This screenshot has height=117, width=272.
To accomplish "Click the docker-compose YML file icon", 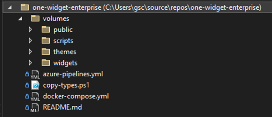I will [x=35, y=96].
